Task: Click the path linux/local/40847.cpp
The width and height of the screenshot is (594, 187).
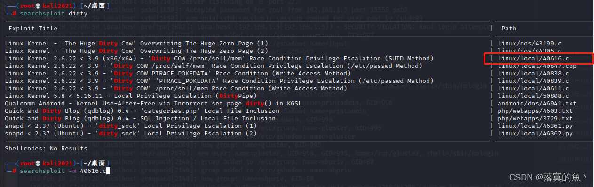Action: pos(537,66)
